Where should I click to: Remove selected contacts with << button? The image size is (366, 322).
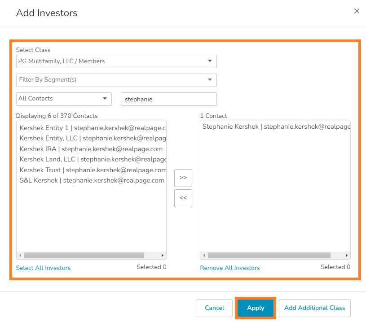tap(183, 198)
